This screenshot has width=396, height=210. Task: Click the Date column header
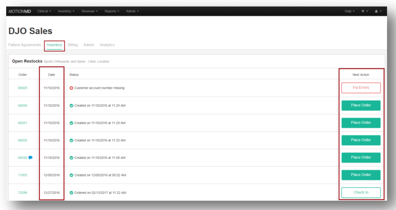click(x=51, y=75)
